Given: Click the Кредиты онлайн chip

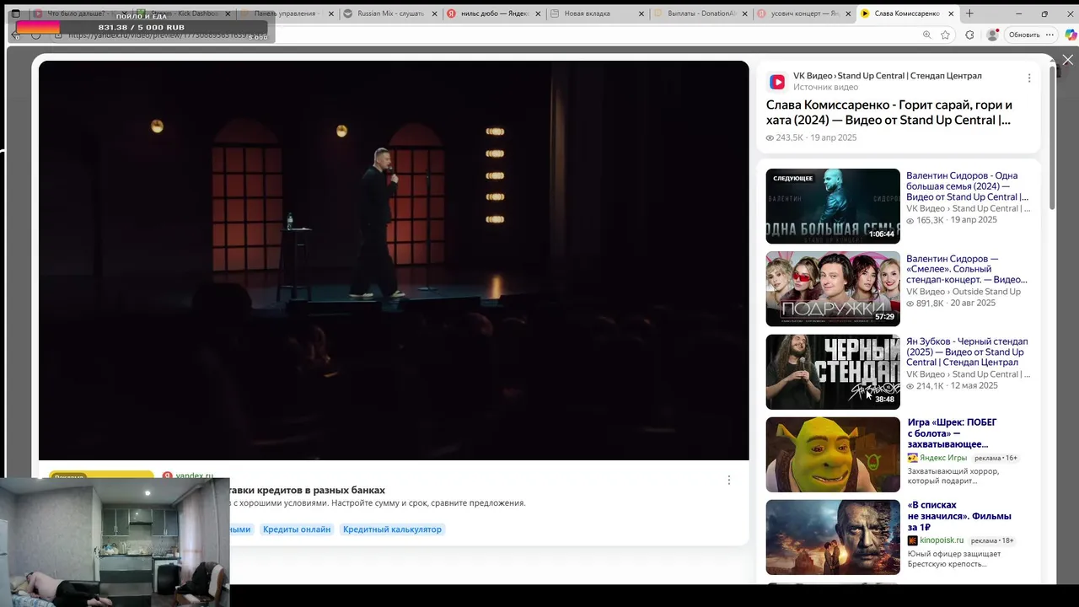Looking at the screenshot, I should pyautogui.click(x=297, y=529).
